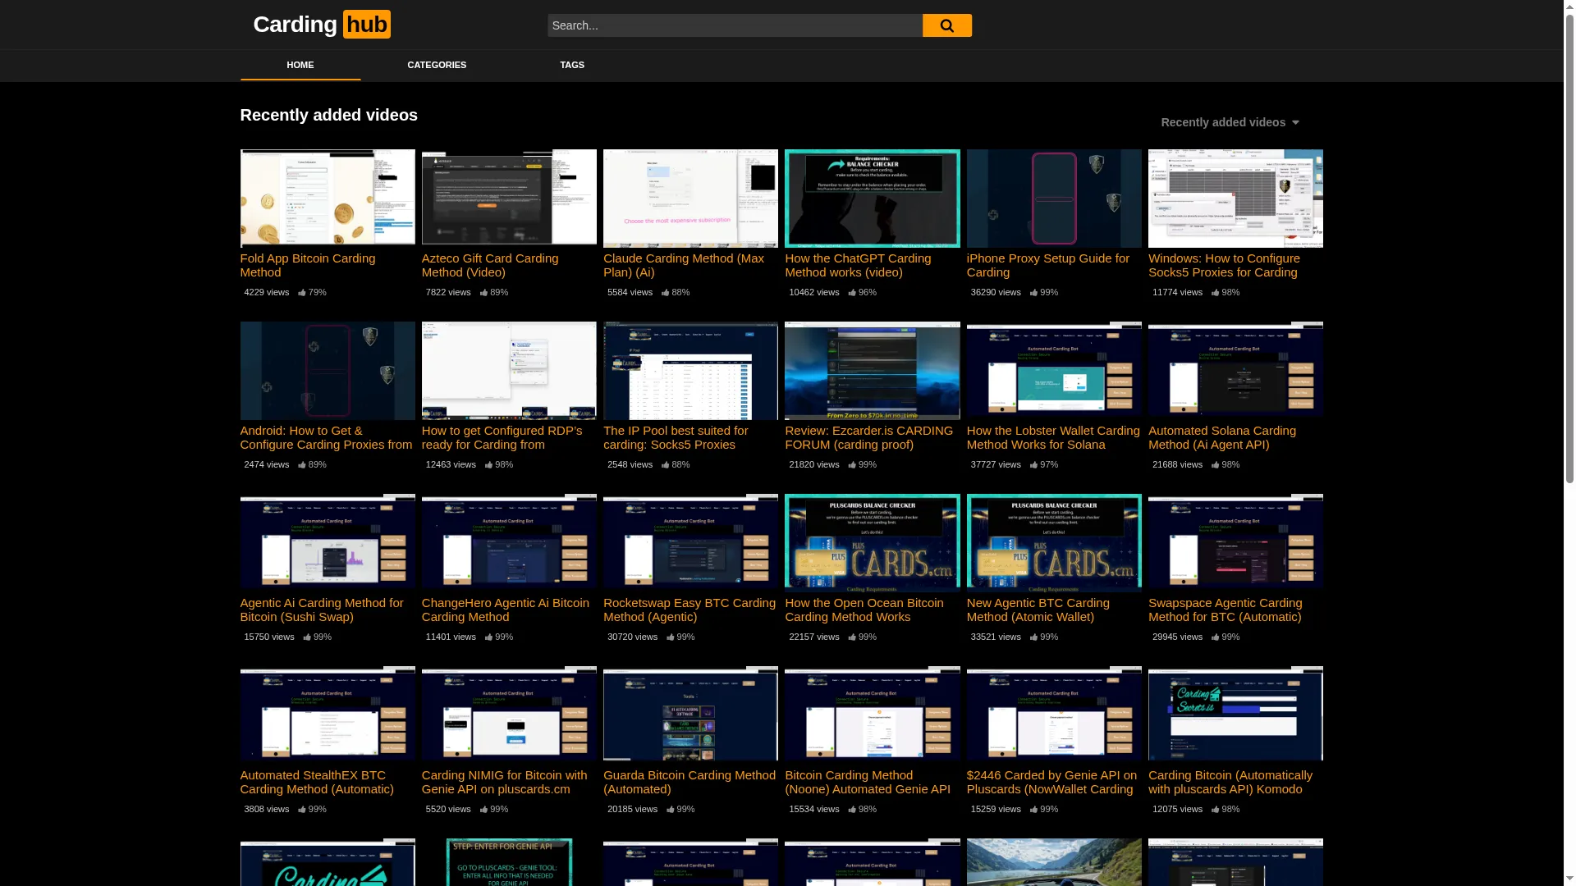Select thumbnail for IP Pool Socks5 video
This screenshot has height=886, width=1576.
point(690,371)
